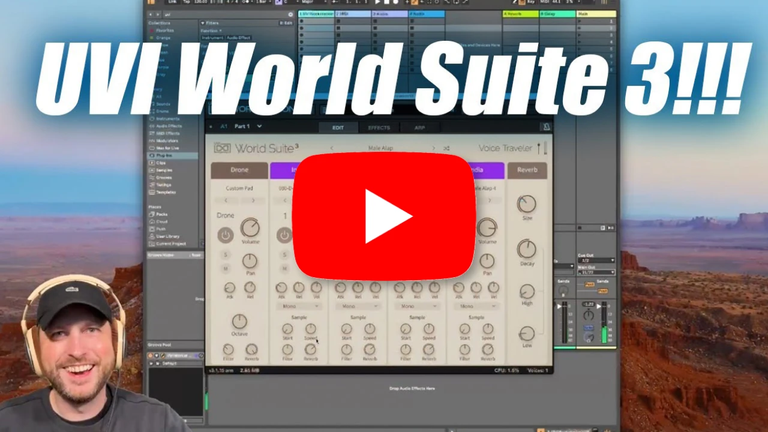Toggle the Audio Effect filter tag
Screen dimensions: 768x432
238,38
